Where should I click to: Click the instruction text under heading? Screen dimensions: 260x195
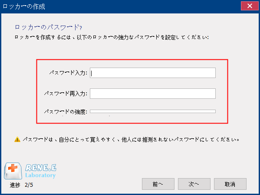112,37
